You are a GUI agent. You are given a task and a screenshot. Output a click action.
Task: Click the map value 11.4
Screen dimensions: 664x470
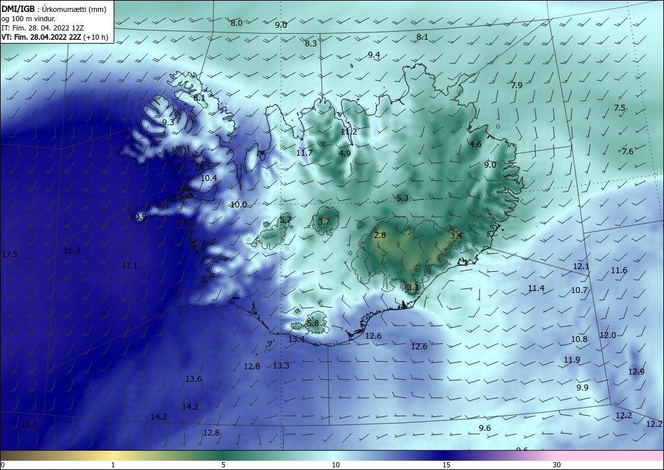536,288
